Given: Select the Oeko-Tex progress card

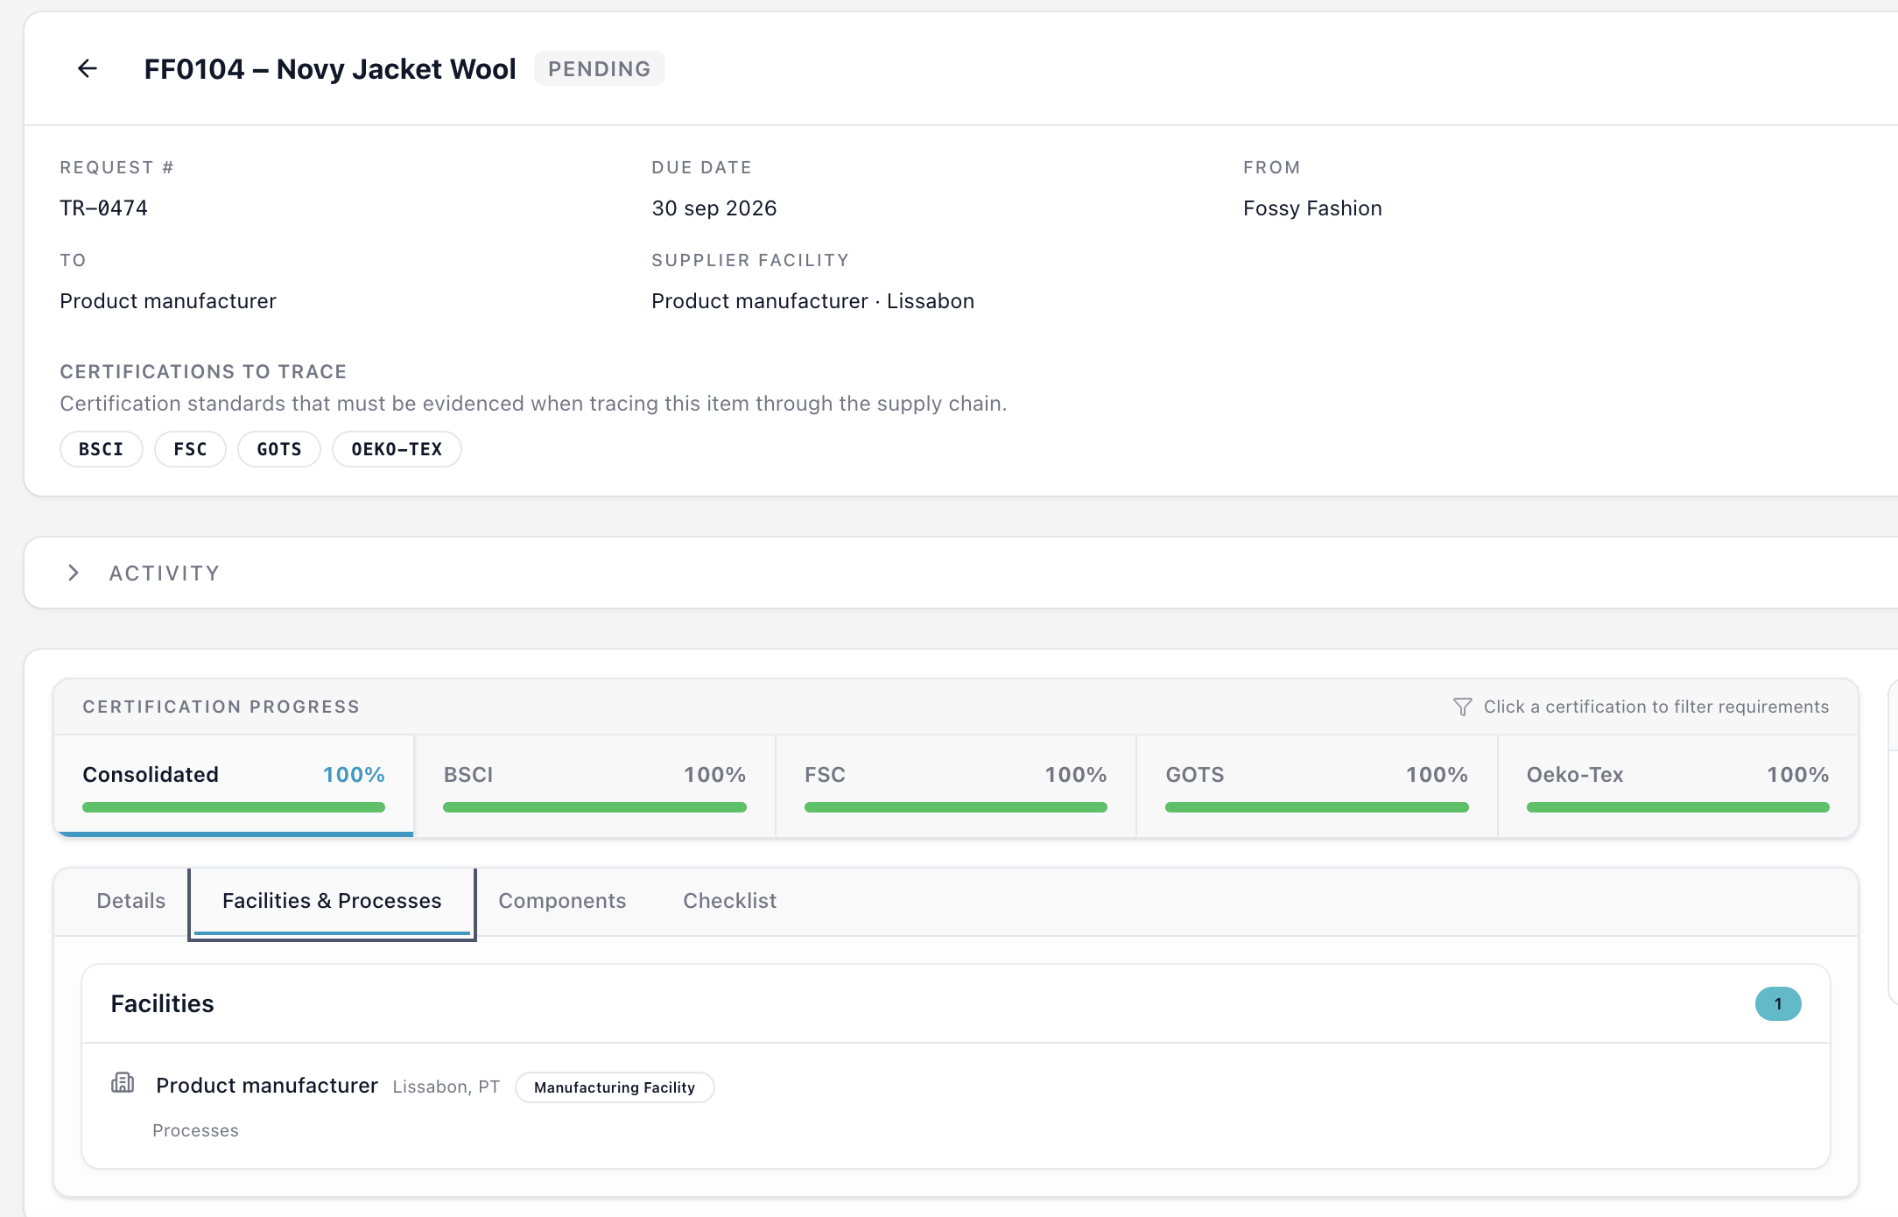Looking at the screenshot, I should [1677, 785].
